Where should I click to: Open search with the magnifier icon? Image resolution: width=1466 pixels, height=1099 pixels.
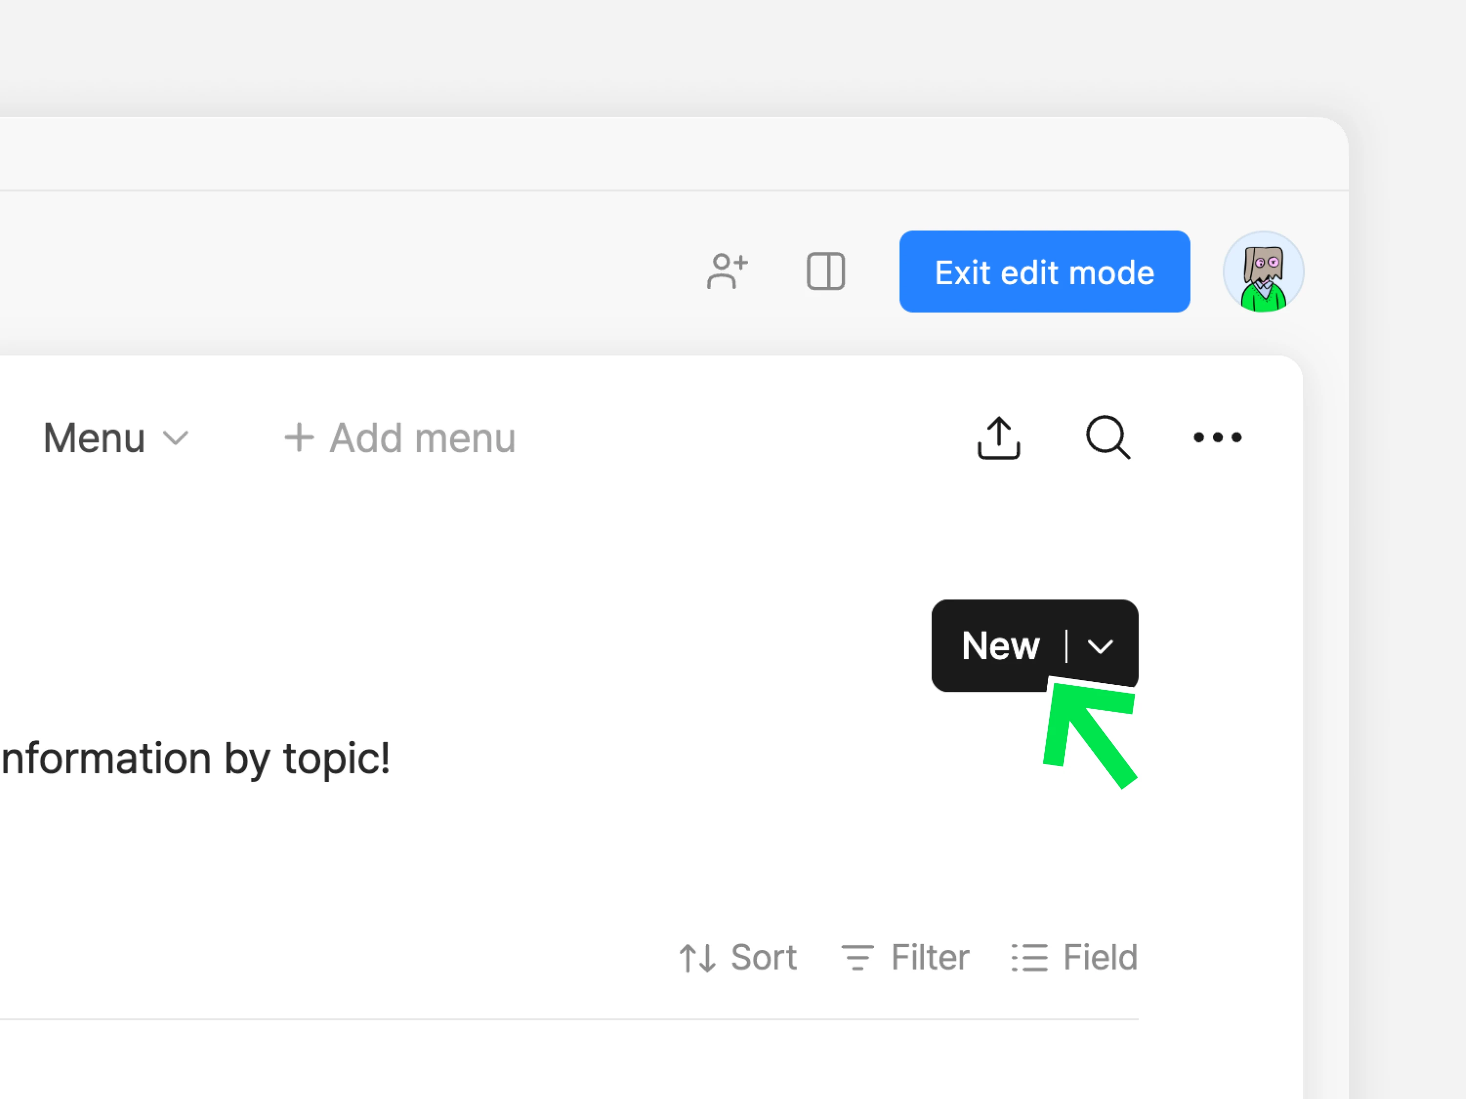1107,438
